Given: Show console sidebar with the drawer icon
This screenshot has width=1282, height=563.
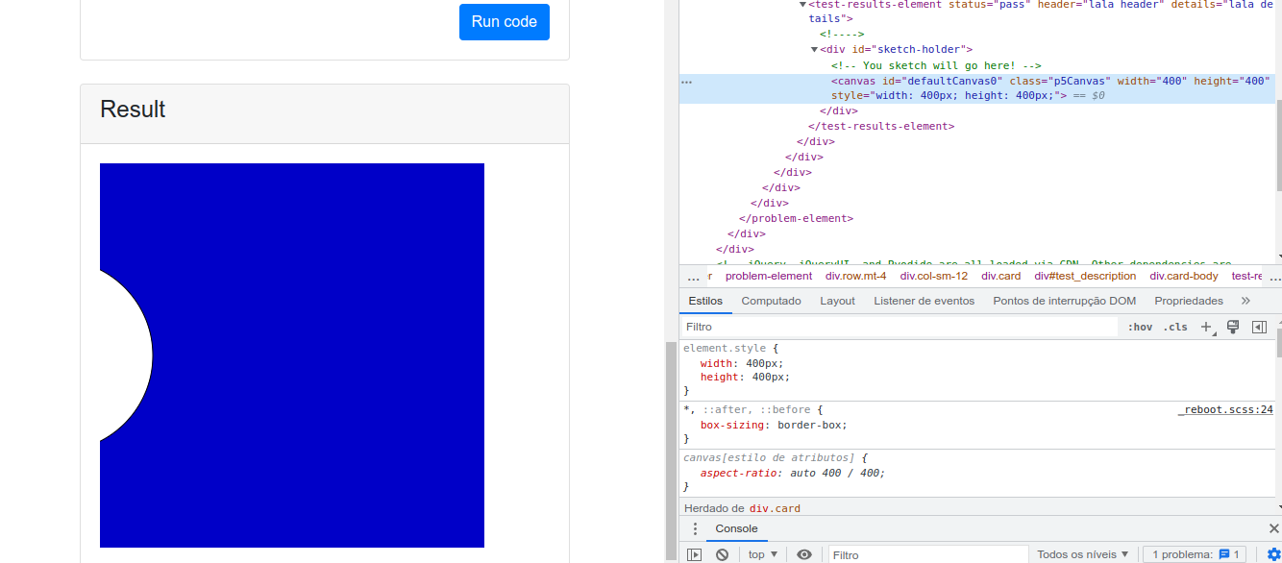Looking at the screenshot, I should [694, 554].
